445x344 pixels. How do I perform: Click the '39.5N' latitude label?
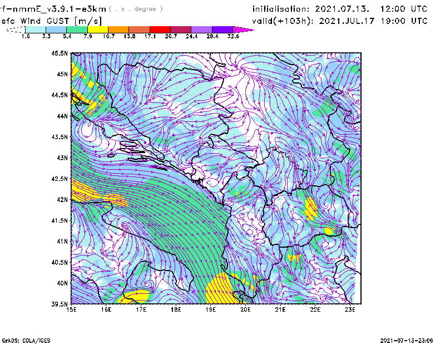click(60, 304)
